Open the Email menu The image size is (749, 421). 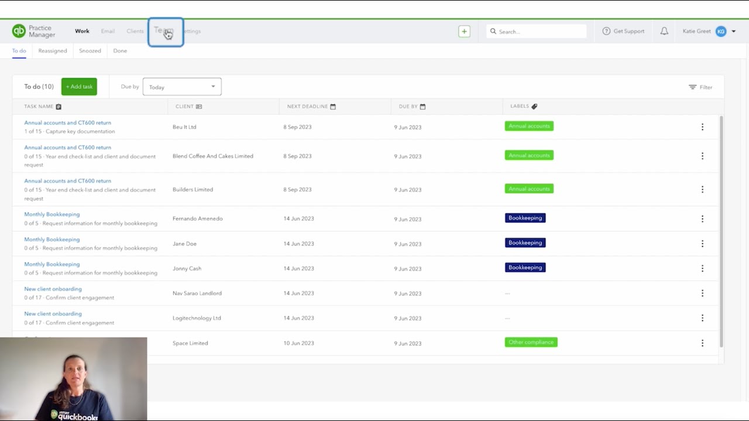coord(108,31)
